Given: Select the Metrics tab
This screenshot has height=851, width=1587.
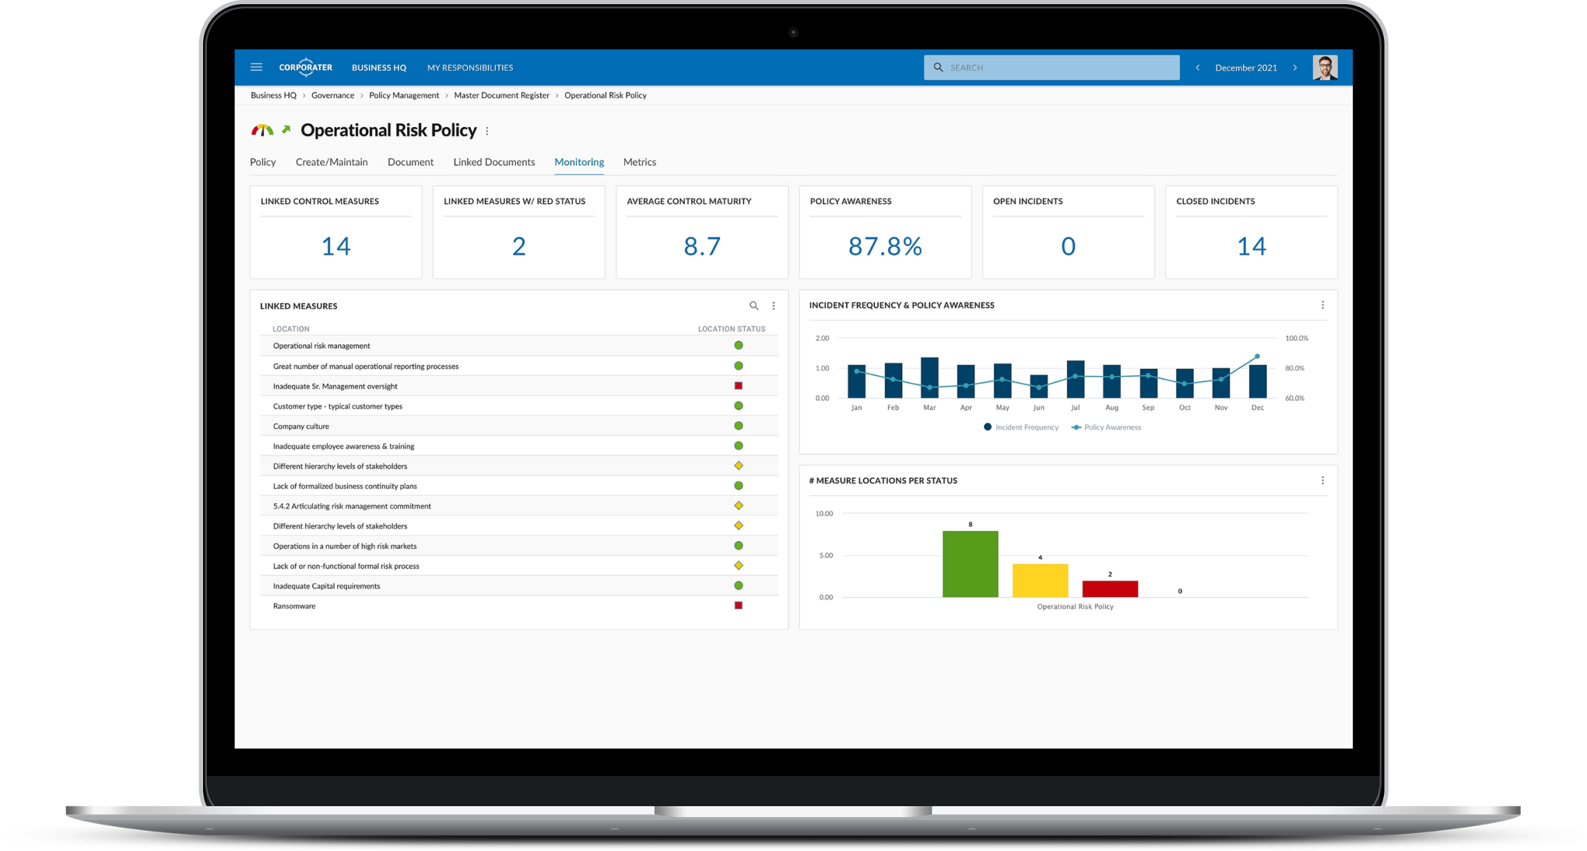Looking at the screenshot, I should [640, 161].
